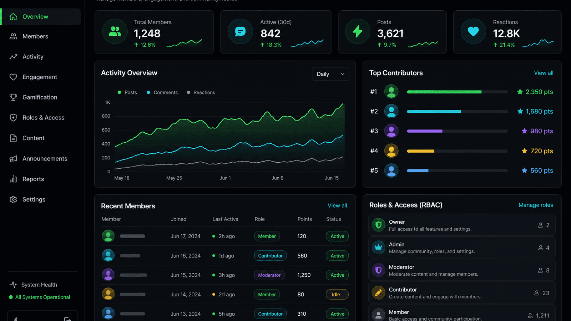The width and height of the screenshot is (571, 321).
Task: Click the Overview home icon
Action: (13, 17)
